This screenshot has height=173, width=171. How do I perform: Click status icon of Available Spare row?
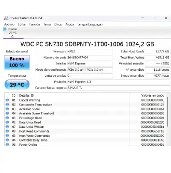click(x=7, y=109)
